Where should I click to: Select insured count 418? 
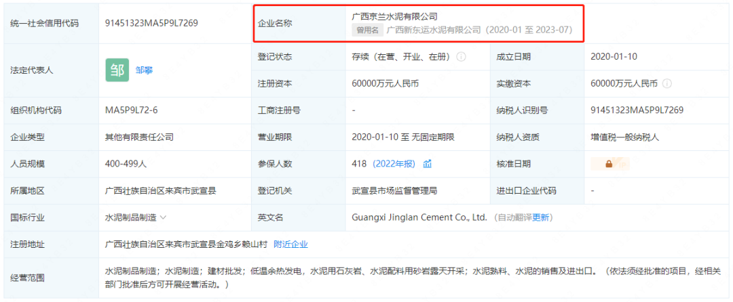tap(359, 164)
